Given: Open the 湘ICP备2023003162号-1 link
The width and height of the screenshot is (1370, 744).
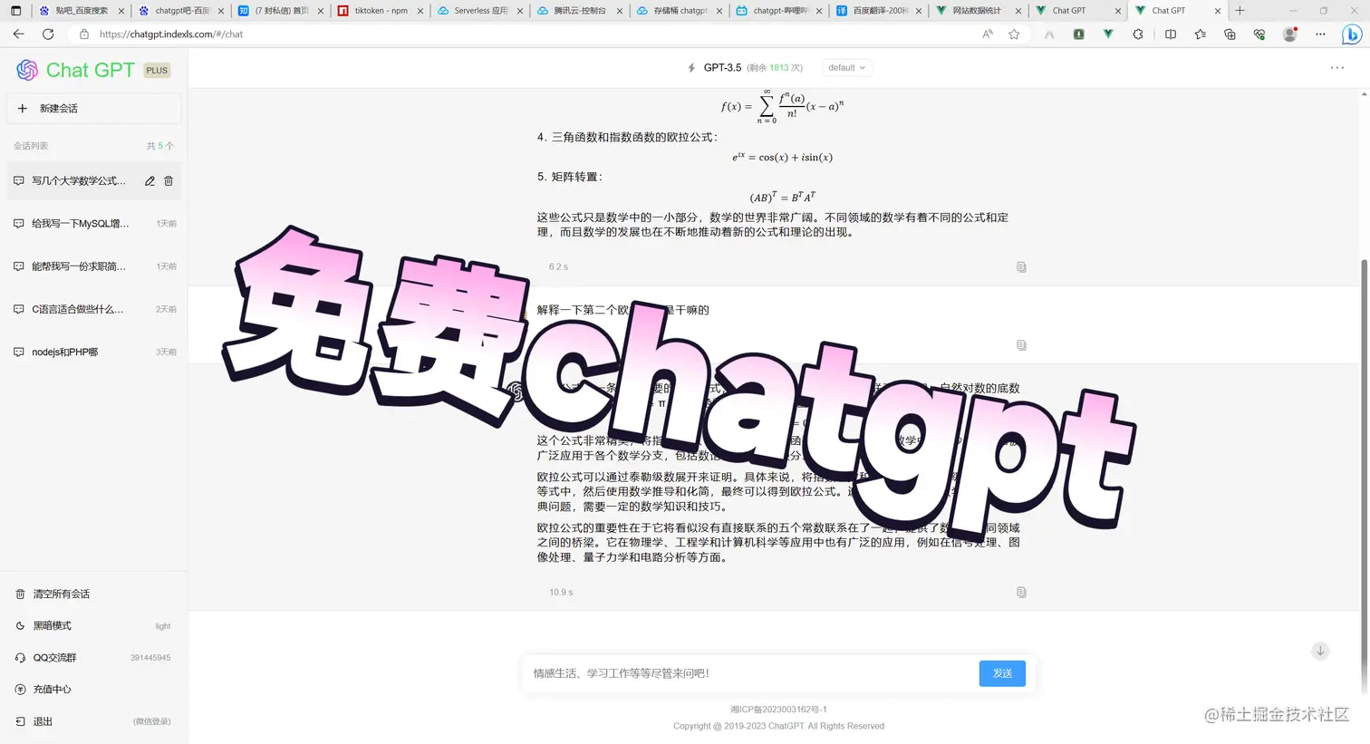Looking at the screenshot, I should (x=778, y=710).
